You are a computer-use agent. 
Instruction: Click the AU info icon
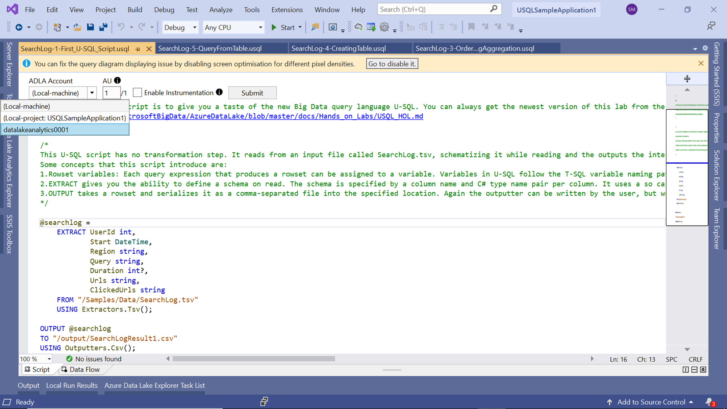pyautogui.click(x=117, y=80)
